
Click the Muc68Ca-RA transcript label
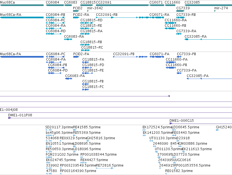pos(11,15)
